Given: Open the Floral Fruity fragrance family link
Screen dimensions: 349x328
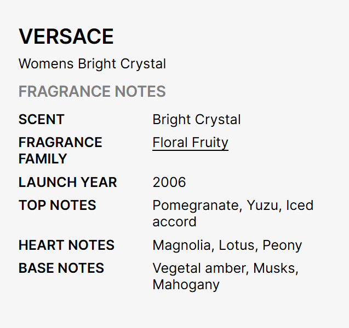Looking at the screenshot, I should (x=190, y=143).
